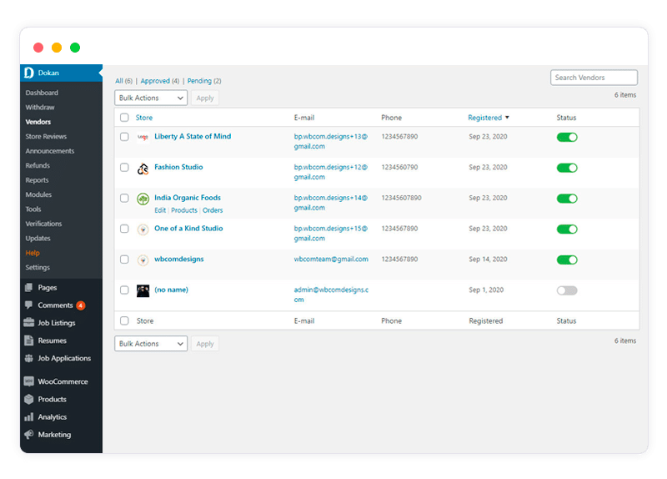Screen dimensions: 667x479
Task: Open the bottom Bulk Actions dropdown
Action: pos(150,344)
